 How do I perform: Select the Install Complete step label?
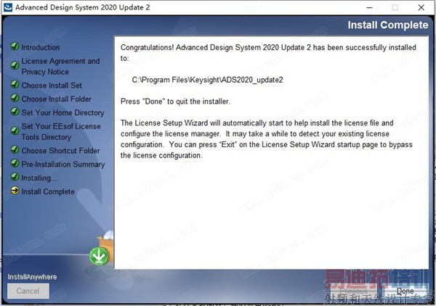click(x=48, y=191)
